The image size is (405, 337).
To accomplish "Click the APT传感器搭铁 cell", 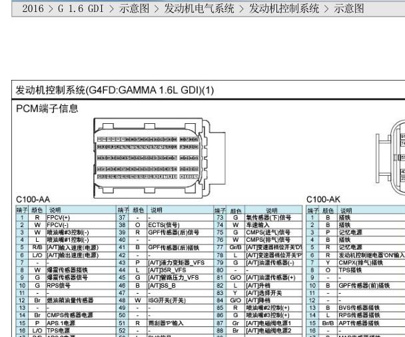I will click(x=372, y=323).
